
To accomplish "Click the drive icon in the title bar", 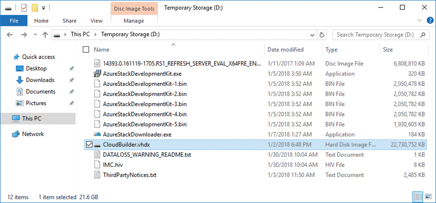I will (8, 8).
